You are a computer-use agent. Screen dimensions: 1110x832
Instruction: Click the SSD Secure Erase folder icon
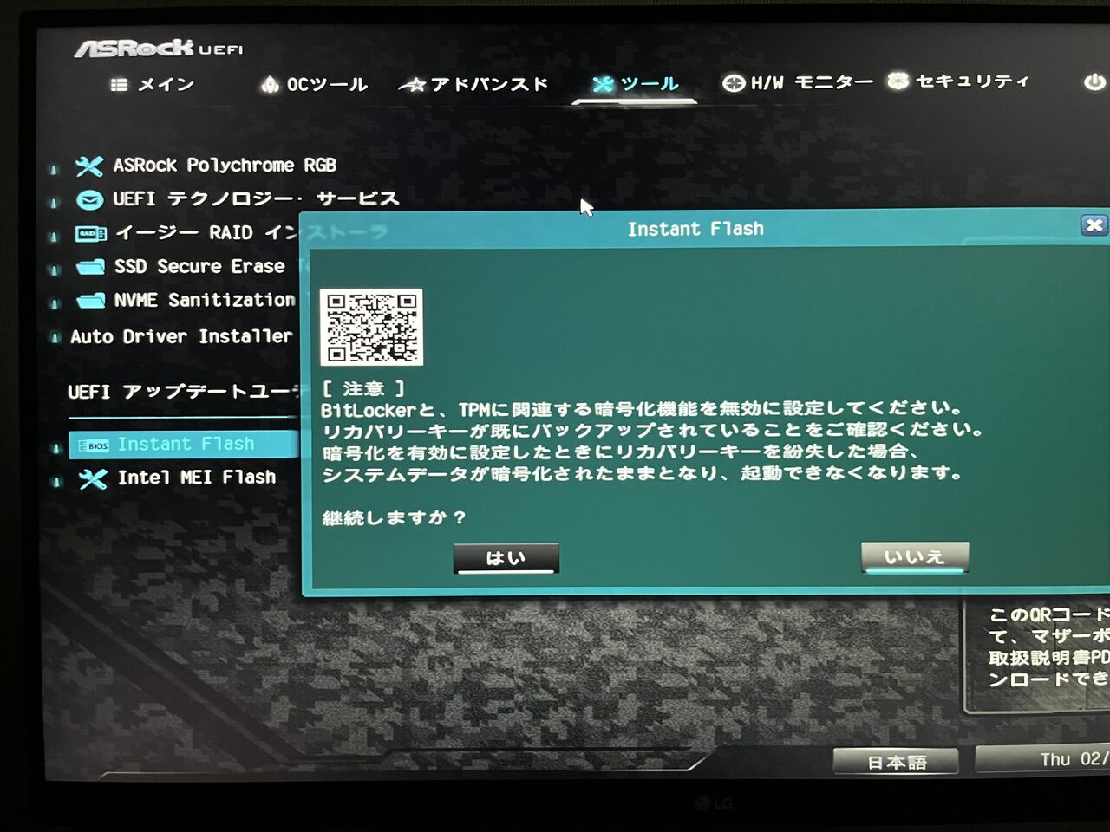pos(90,267)
